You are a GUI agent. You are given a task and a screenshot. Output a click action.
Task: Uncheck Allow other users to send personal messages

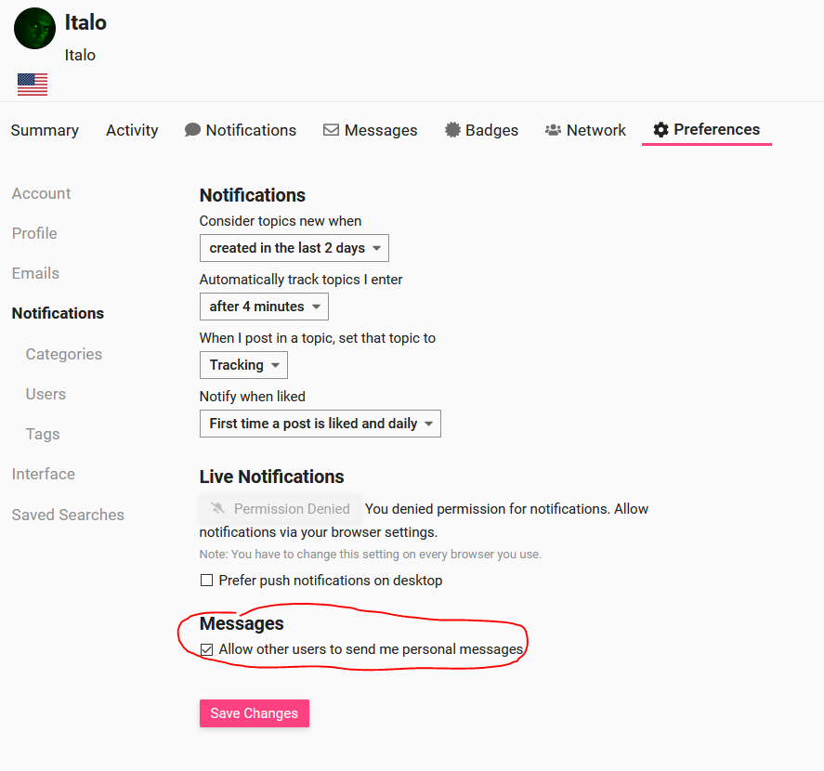206,649
